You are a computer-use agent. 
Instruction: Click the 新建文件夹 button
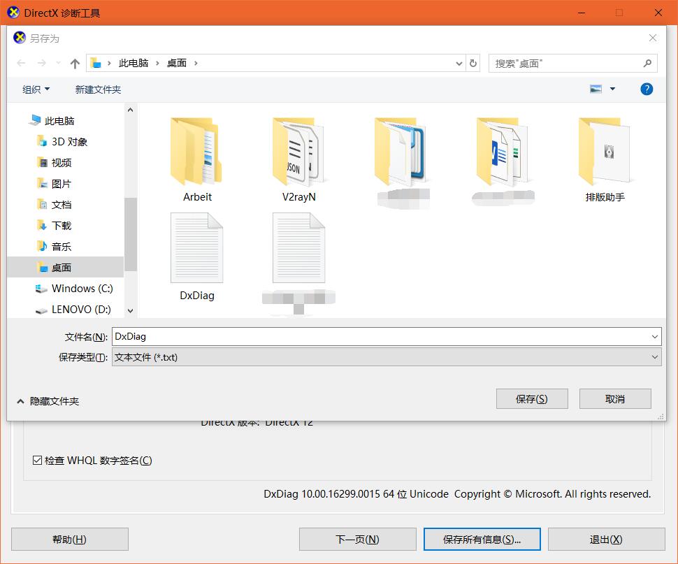click(96, 89)
